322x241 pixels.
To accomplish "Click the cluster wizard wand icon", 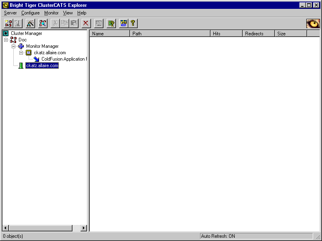I will click(31, 23).
